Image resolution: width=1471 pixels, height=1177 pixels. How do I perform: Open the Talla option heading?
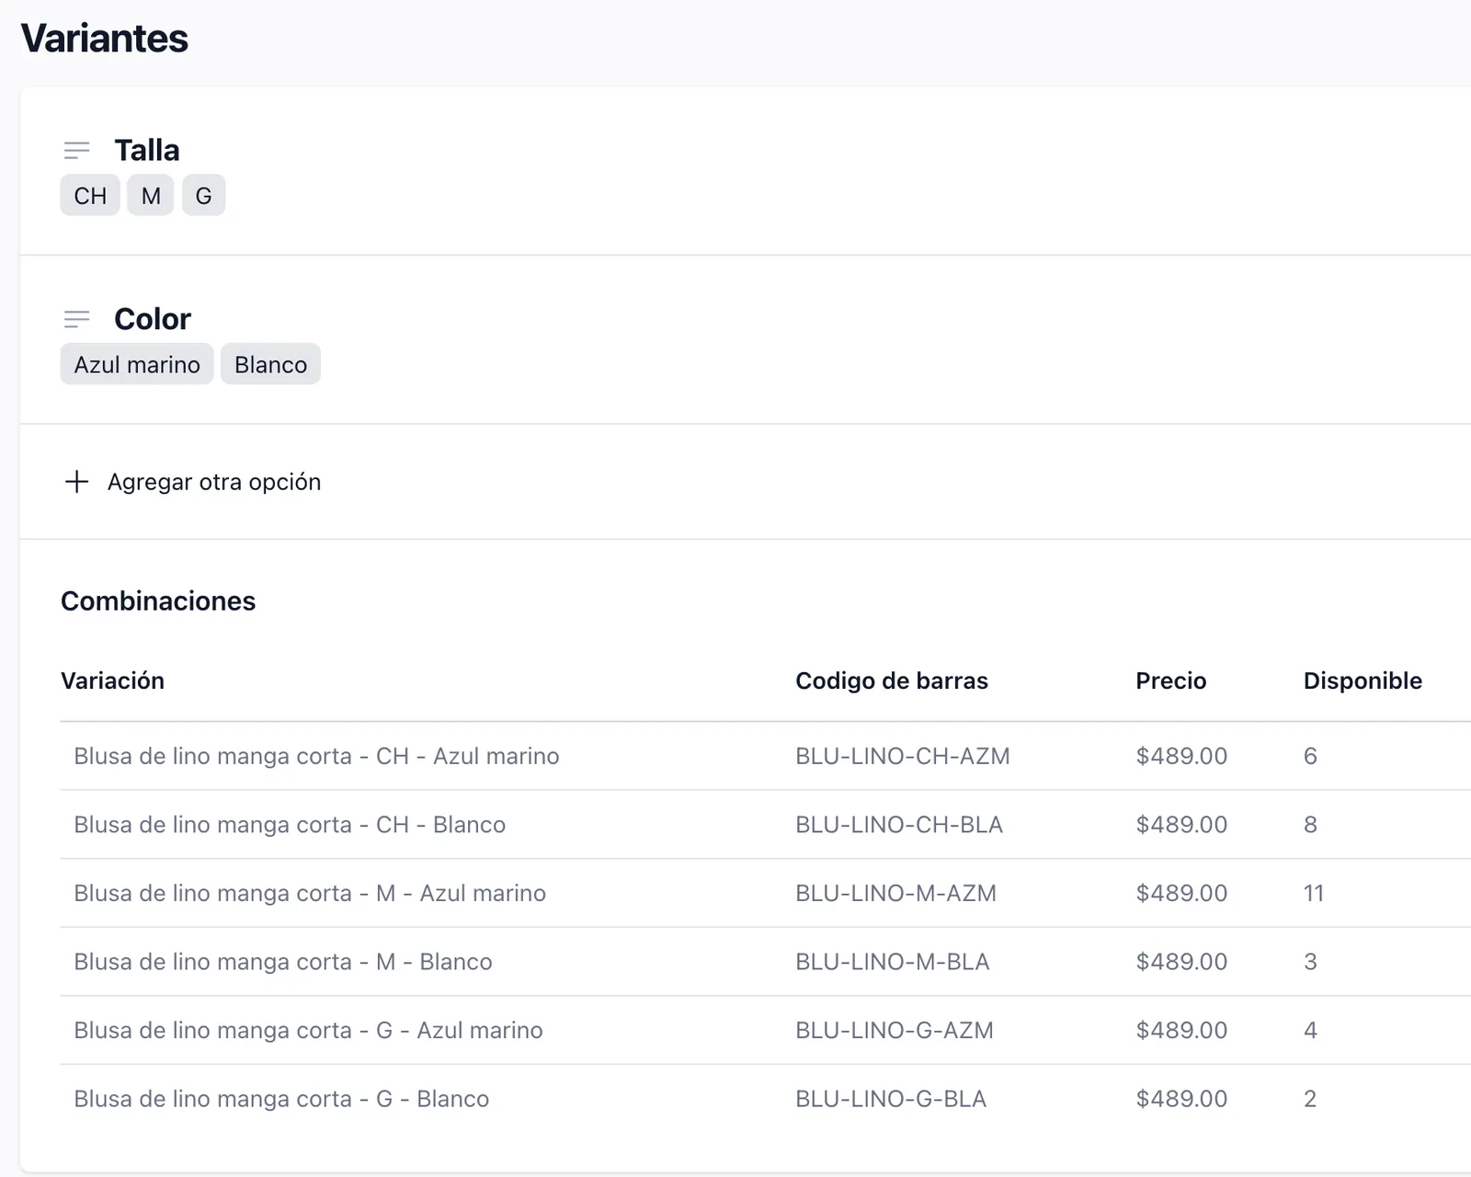click(x=147, y=150)
